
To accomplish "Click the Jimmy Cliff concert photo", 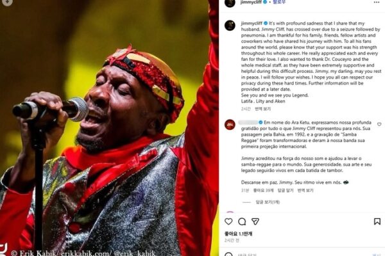I will [109, 128].
